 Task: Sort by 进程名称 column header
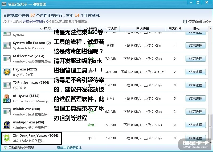[41, 29]
